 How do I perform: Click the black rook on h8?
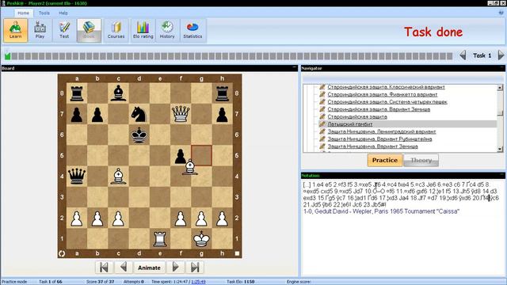(x=222, y=93)
